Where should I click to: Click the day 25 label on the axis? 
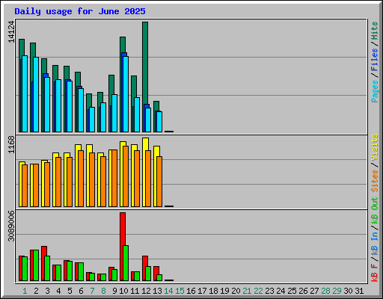[292, 291]
